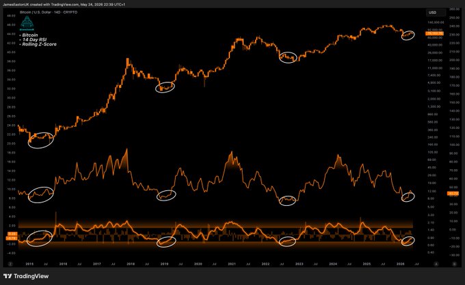Image resolution: width=465 pixels, height=285 pixels.
Task: Click the 48.00 label on left scale
Action: point(11,16)
